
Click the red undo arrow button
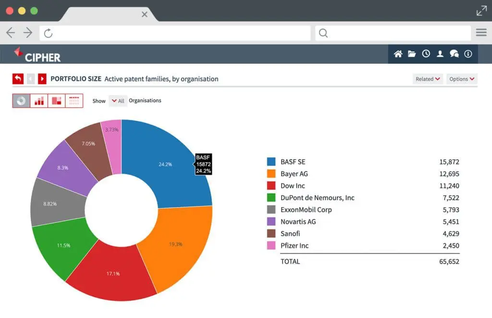coord(18,79)
